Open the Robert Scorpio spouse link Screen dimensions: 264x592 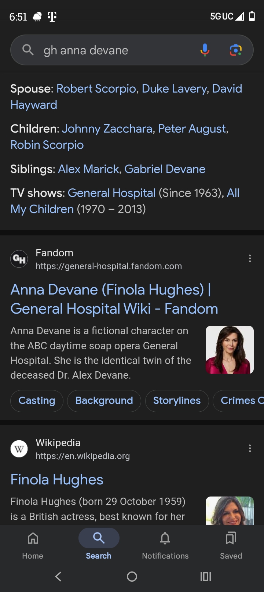(96, 89)
